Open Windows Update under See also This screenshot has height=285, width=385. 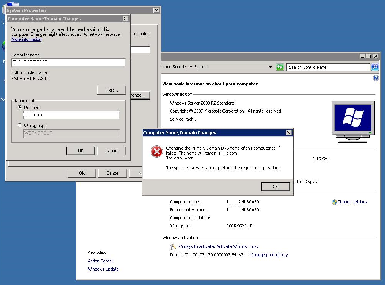tap(103, 269)
